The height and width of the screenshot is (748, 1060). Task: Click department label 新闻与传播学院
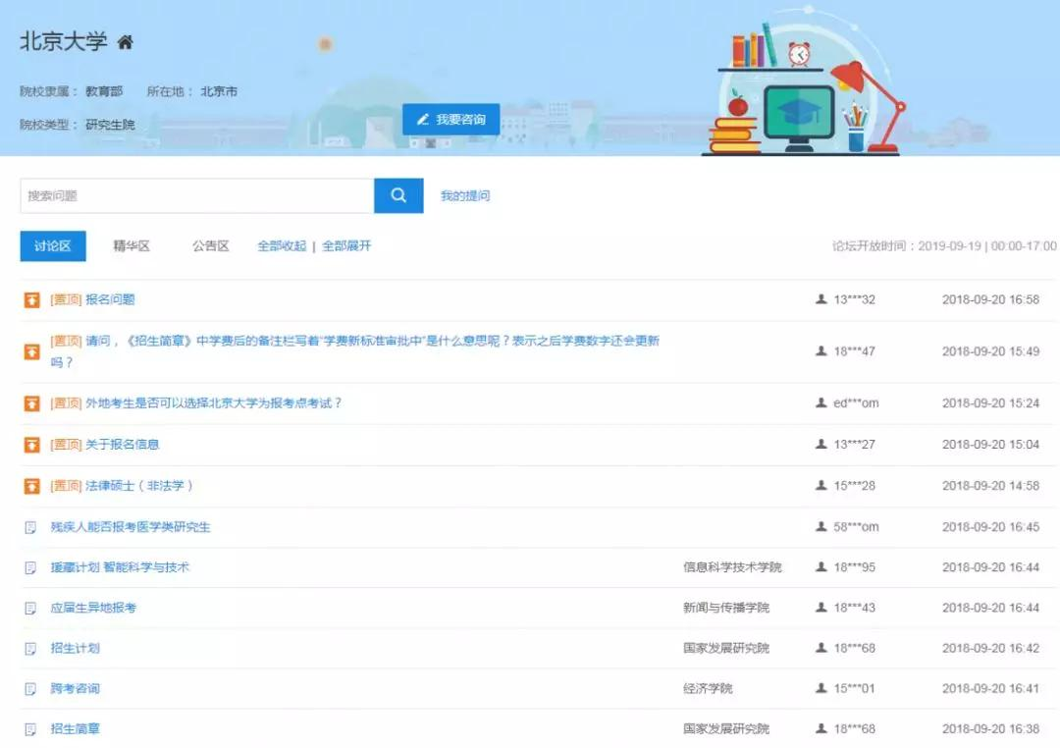click(726, 608)
